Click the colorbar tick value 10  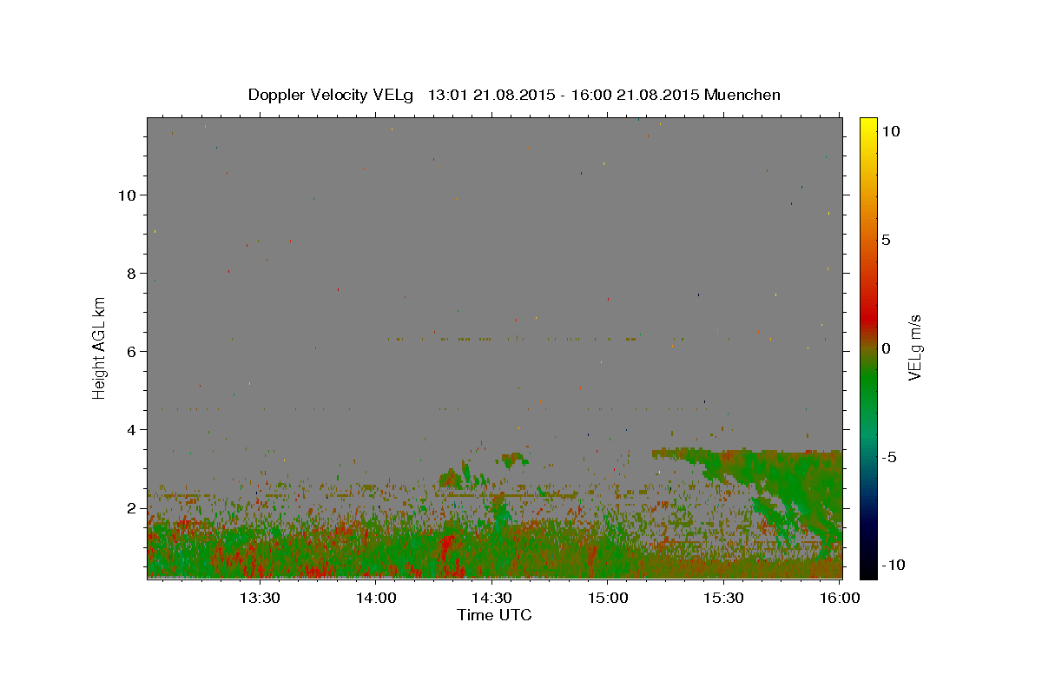coord(890,131)
